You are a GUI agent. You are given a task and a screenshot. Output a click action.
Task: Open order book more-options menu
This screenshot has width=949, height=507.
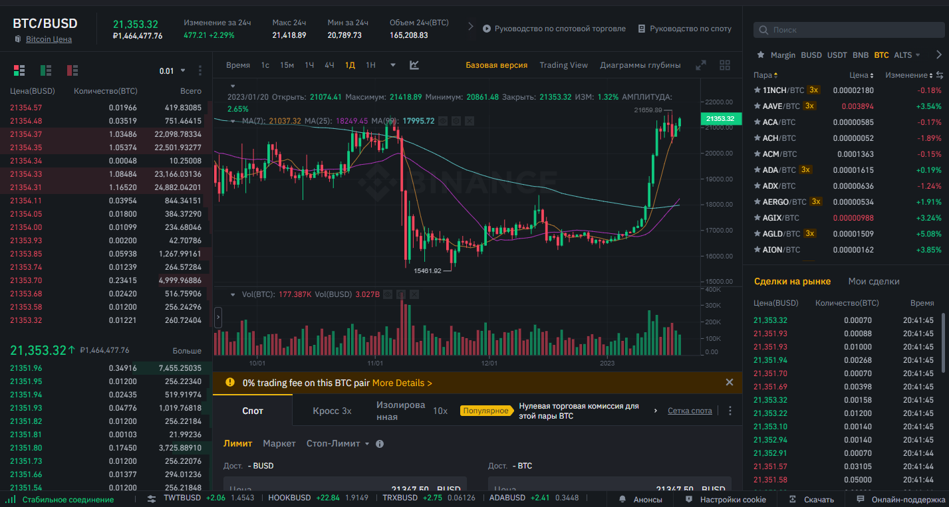click(x=200, y=70)
